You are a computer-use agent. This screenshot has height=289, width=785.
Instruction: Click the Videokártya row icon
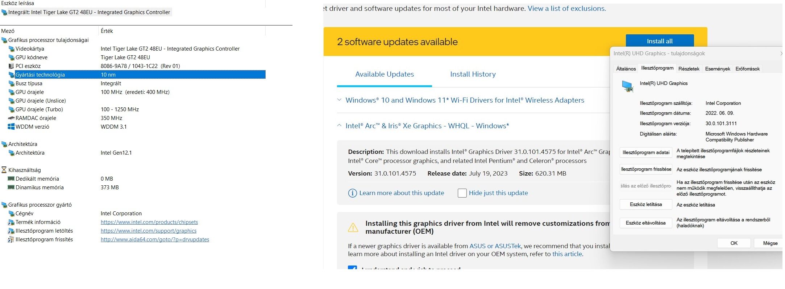tap(11, 49)
